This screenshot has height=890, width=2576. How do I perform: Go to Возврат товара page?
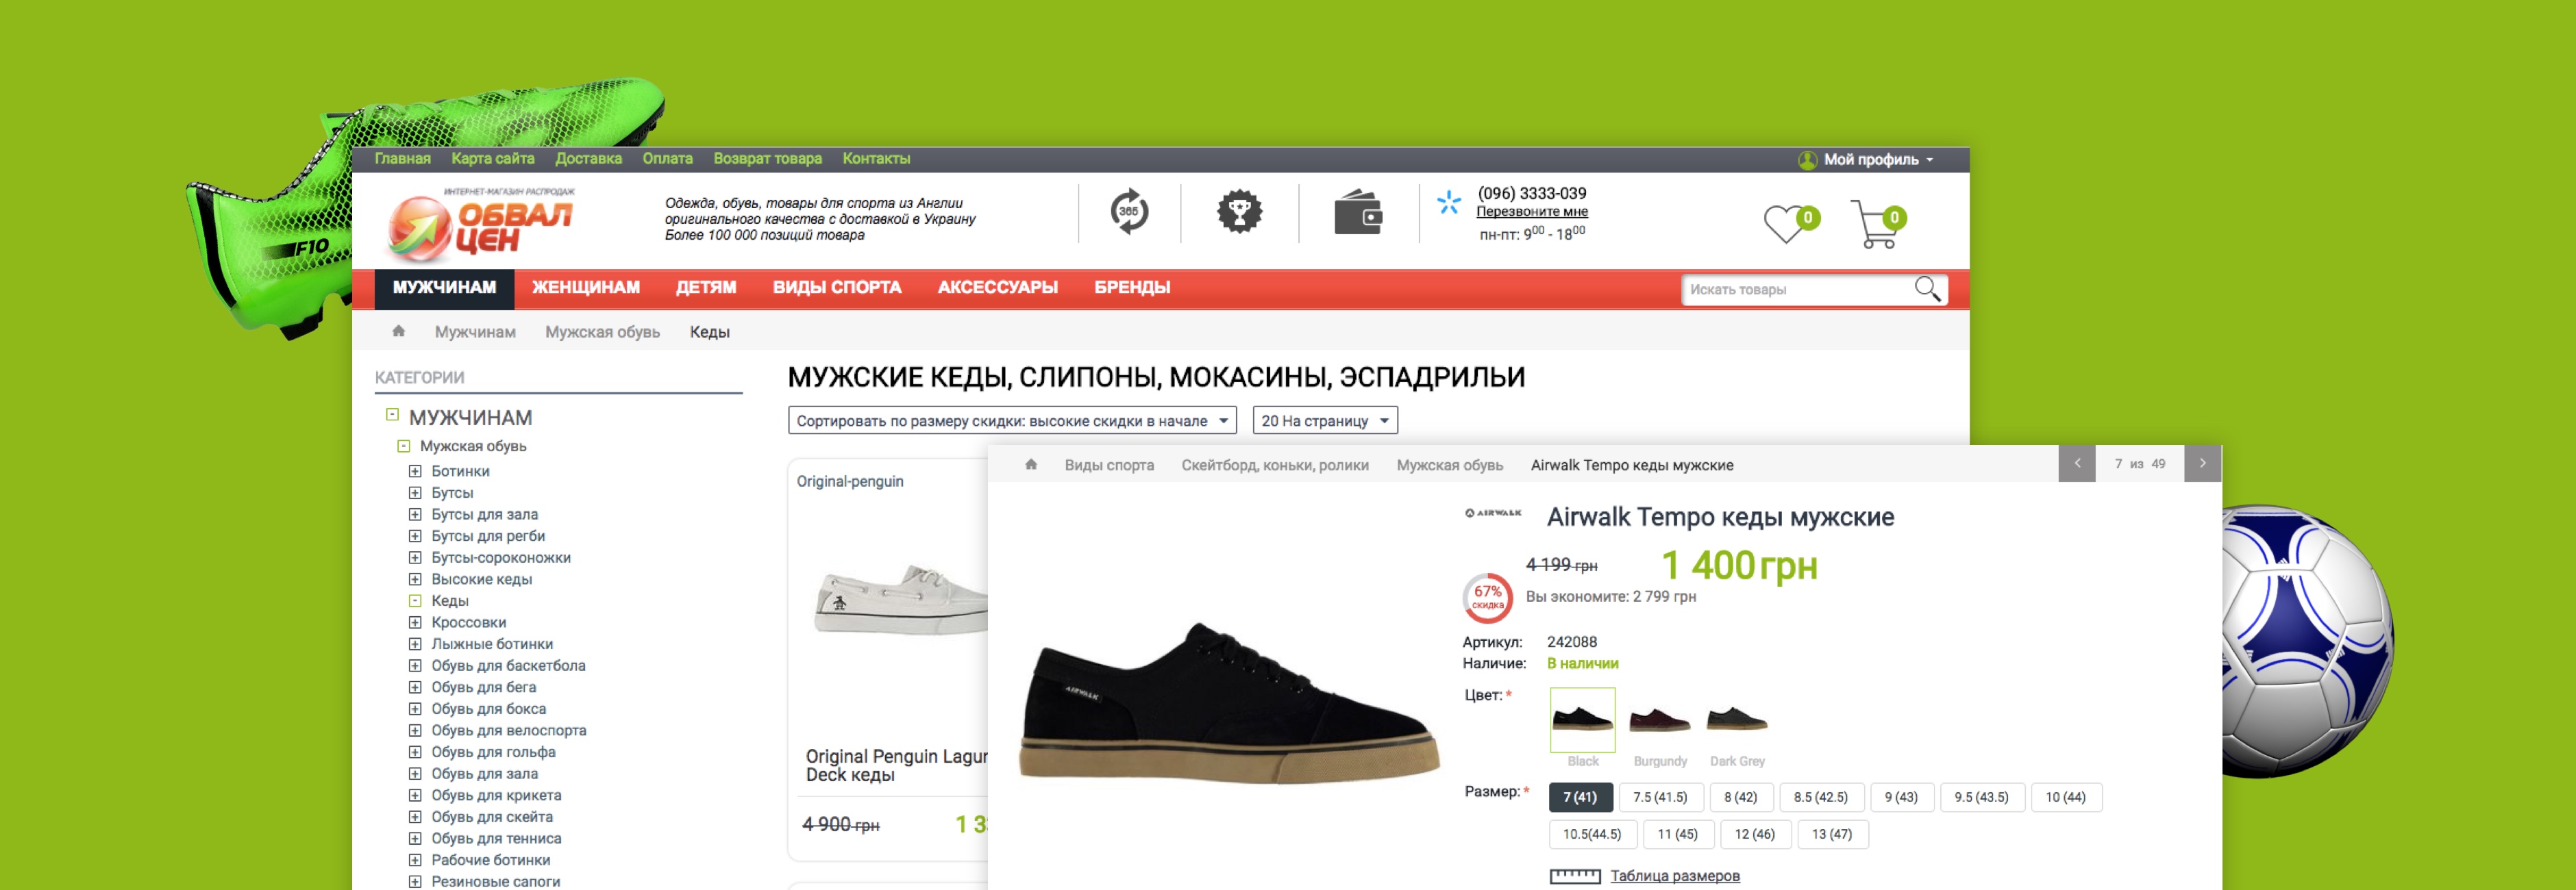pos(767,159)
